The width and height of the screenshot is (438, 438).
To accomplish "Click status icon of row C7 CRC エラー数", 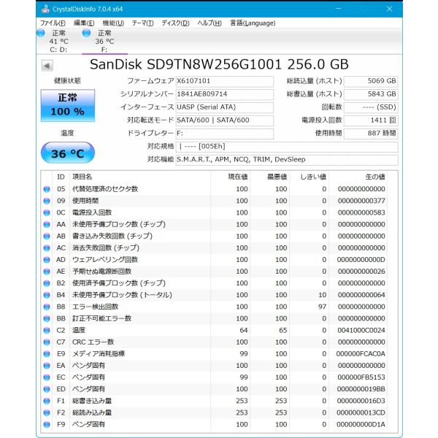I will pos(47,342).
